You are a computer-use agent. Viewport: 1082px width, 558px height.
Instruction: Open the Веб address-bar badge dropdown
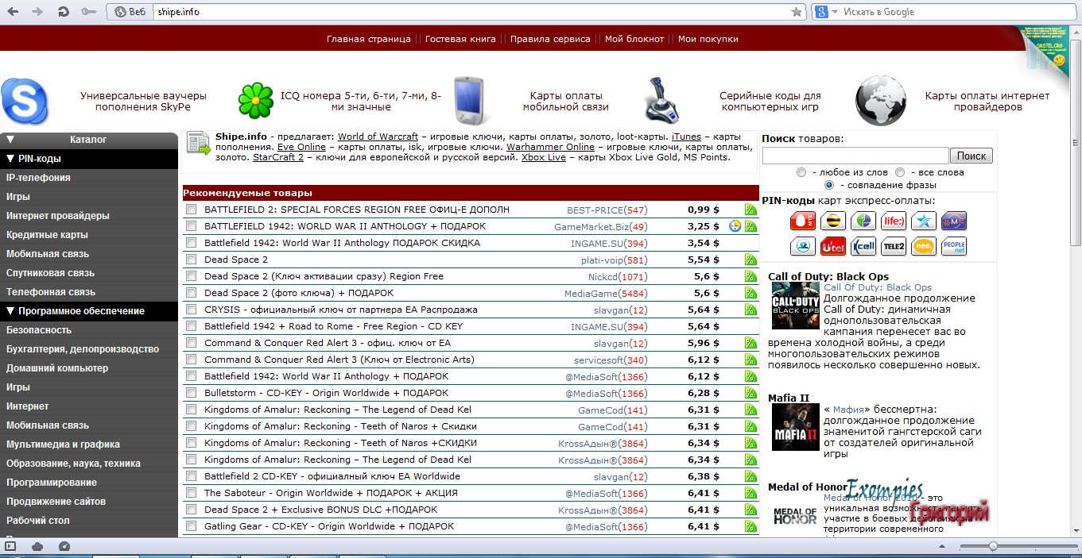point(131,12)
